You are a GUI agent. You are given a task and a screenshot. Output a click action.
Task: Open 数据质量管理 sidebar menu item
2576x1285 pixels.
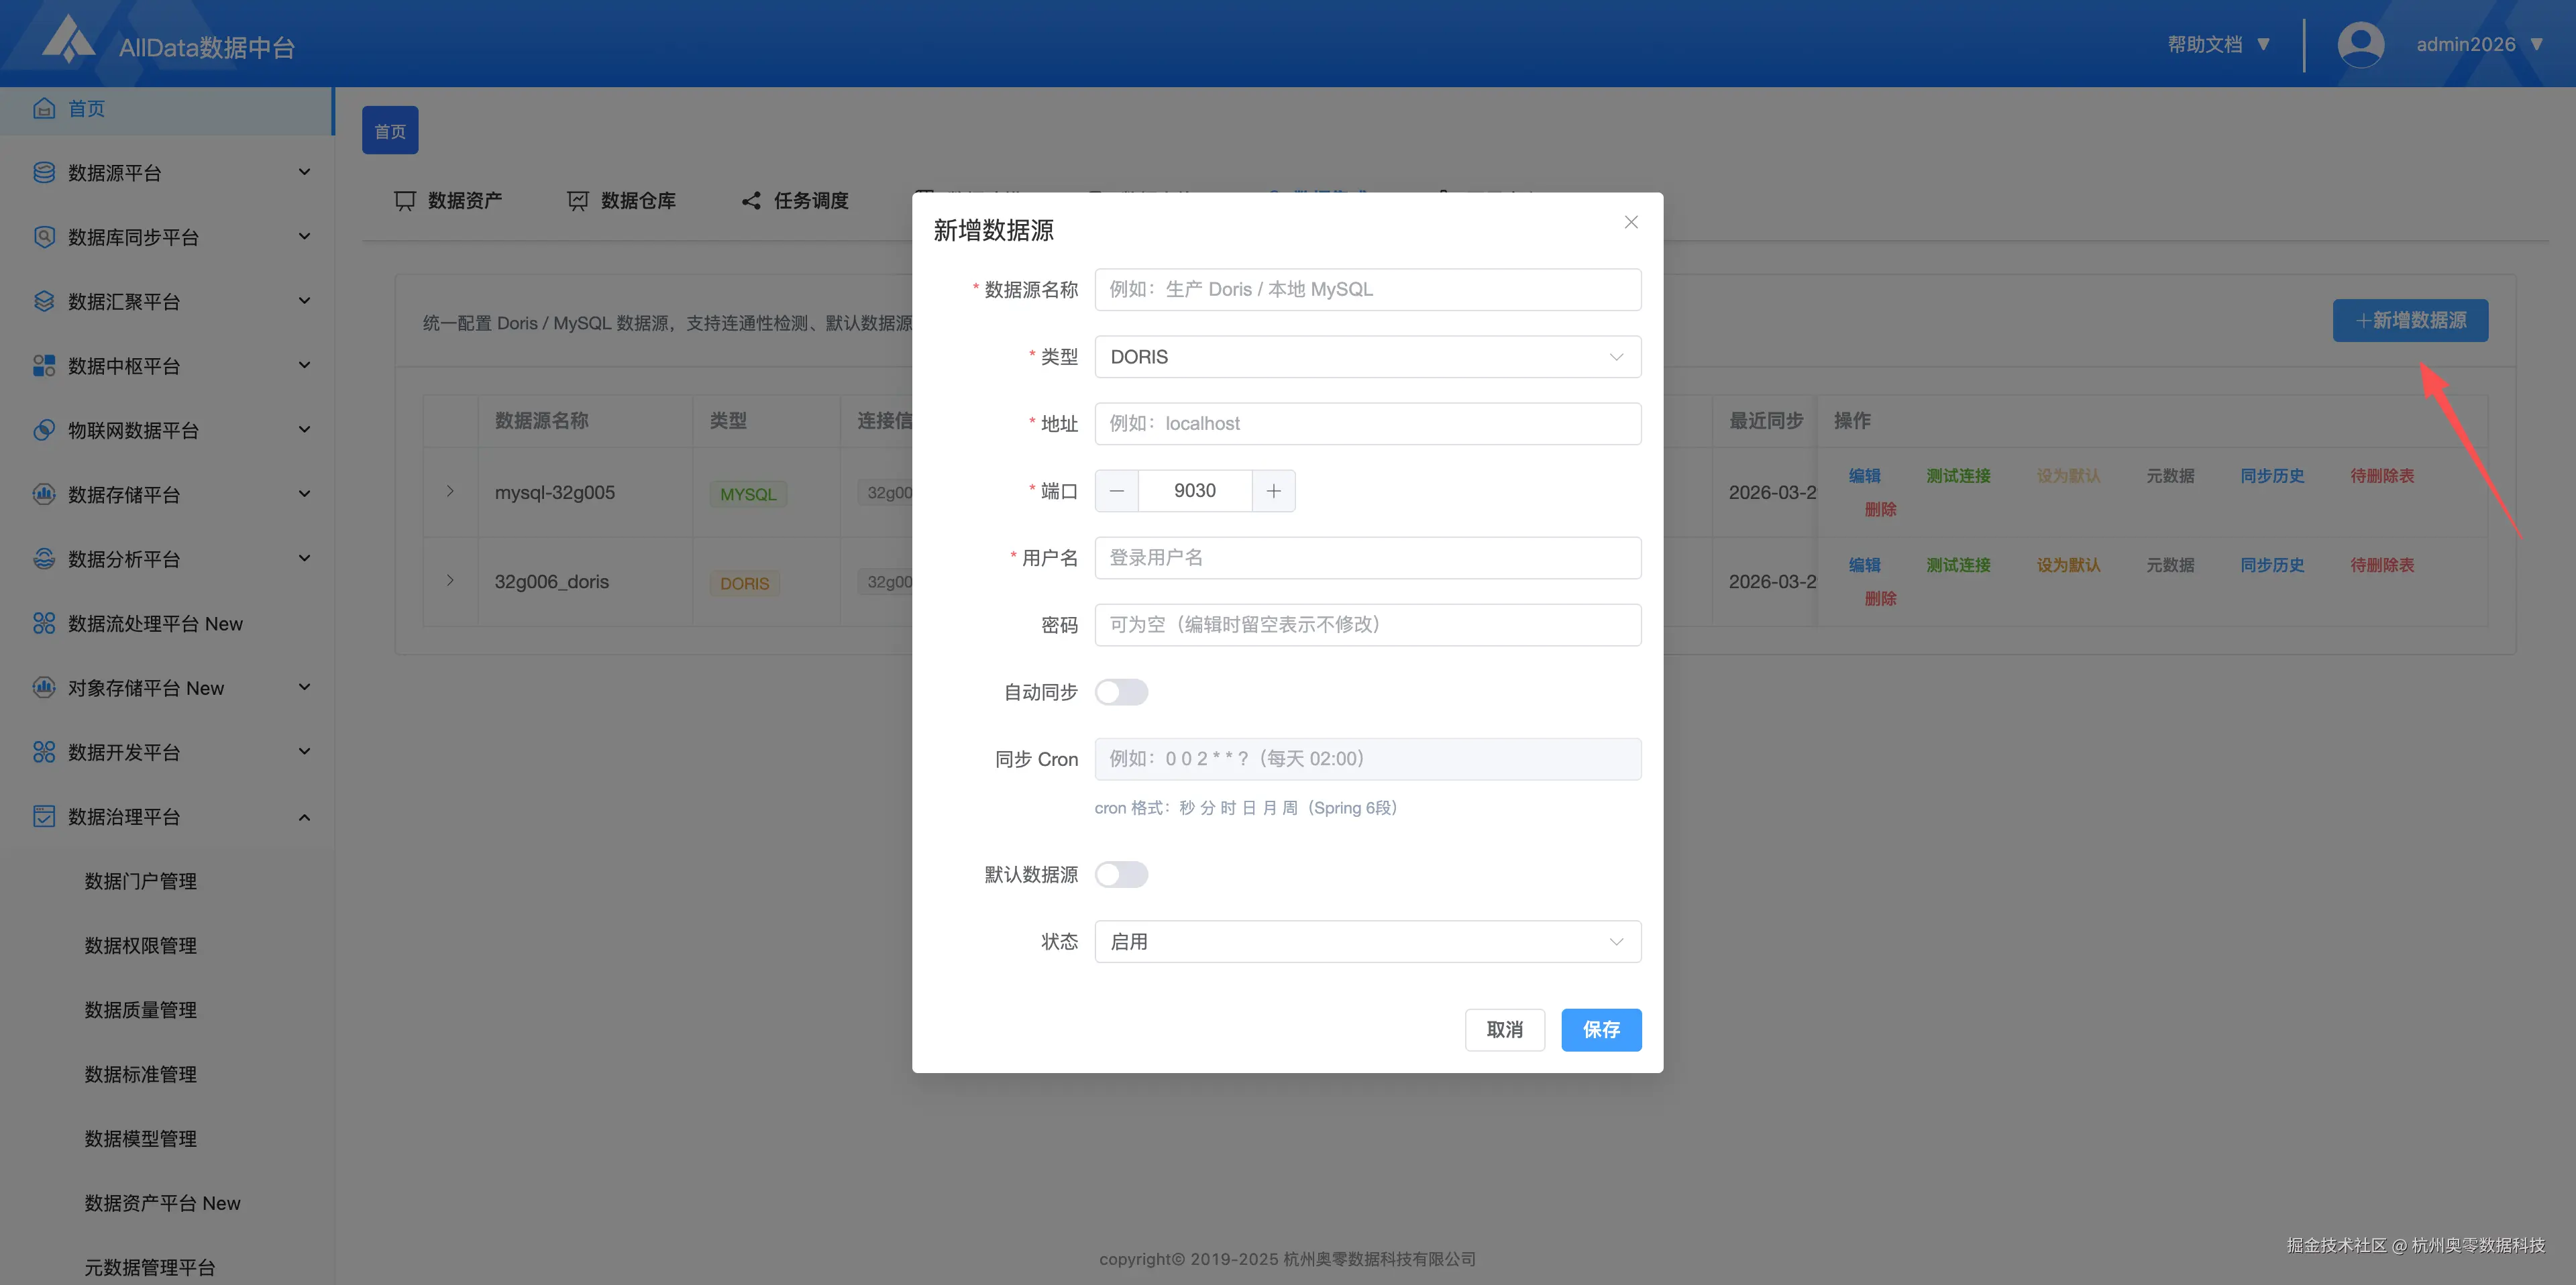140,1010
